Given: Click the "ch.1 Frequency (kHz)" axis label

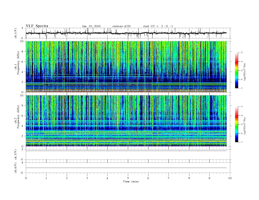Looking at the screenshot, I should click(17, 63).
